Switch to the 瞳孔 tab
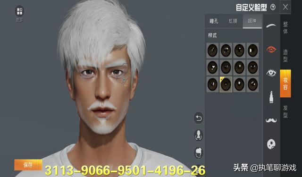Viewport: 302px width, 177px height. point(214,21)
